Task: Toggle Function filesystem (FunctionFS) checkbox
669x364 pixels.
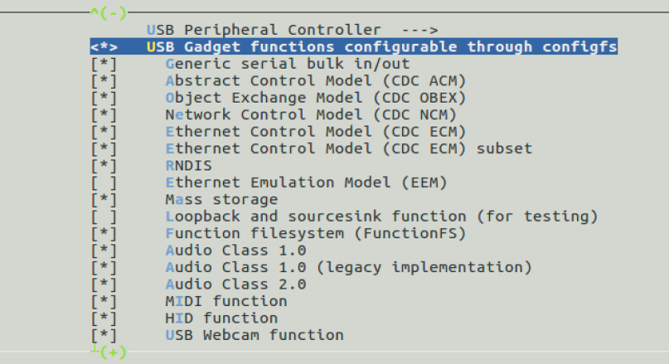Action: pos(104,234)
